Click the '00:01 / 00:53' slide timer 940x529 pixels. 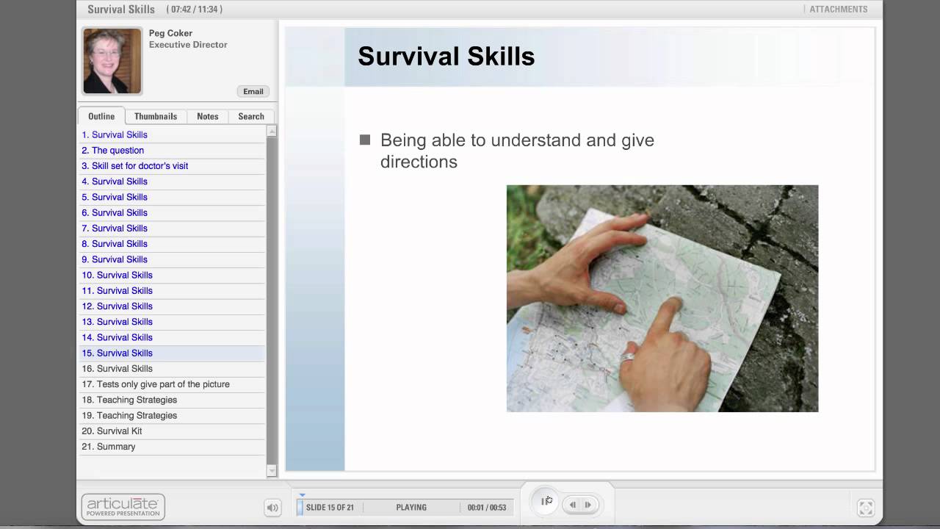click(x=487, y=508)
